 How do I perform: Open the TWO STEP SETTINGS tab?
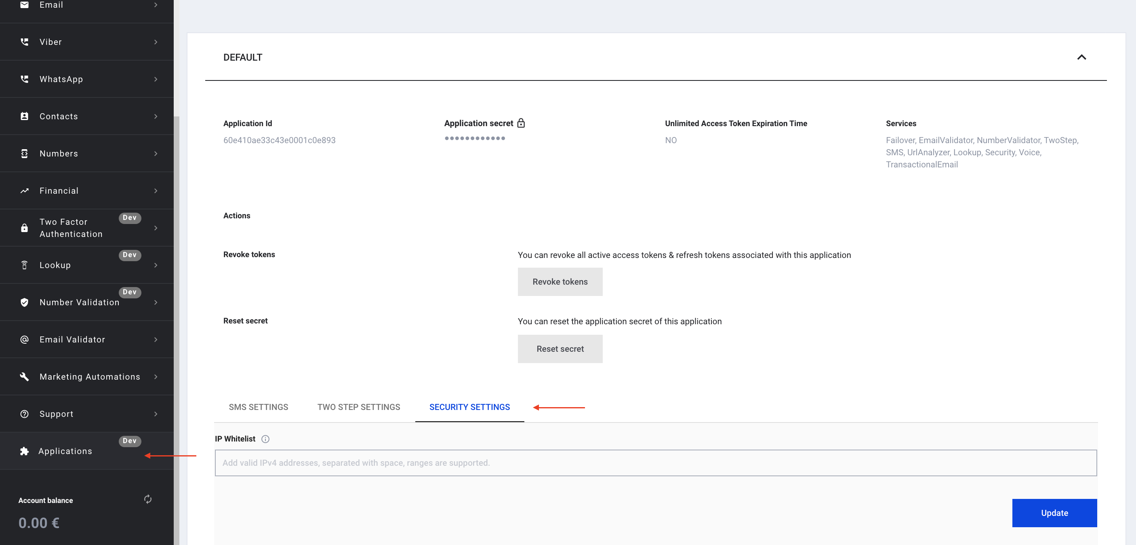pos(358,407)
